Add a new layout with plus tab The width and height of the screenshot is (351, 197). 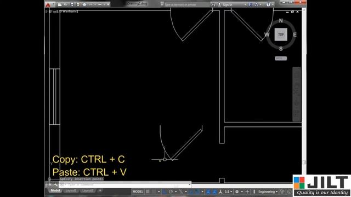(100, 190)
